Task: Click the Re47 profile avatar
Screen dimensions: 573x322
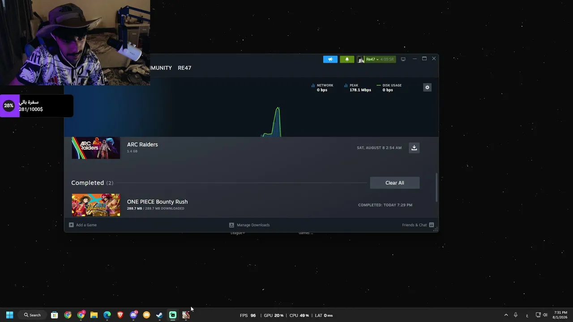Action: pos(361,59)
